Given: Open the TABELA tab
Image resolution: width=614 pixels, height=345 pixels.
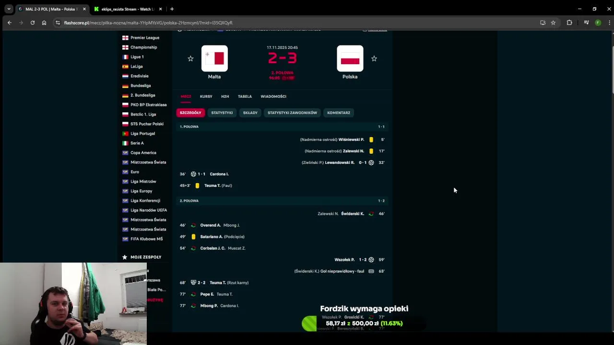Looking at the screenshot, I should point(245,96).
